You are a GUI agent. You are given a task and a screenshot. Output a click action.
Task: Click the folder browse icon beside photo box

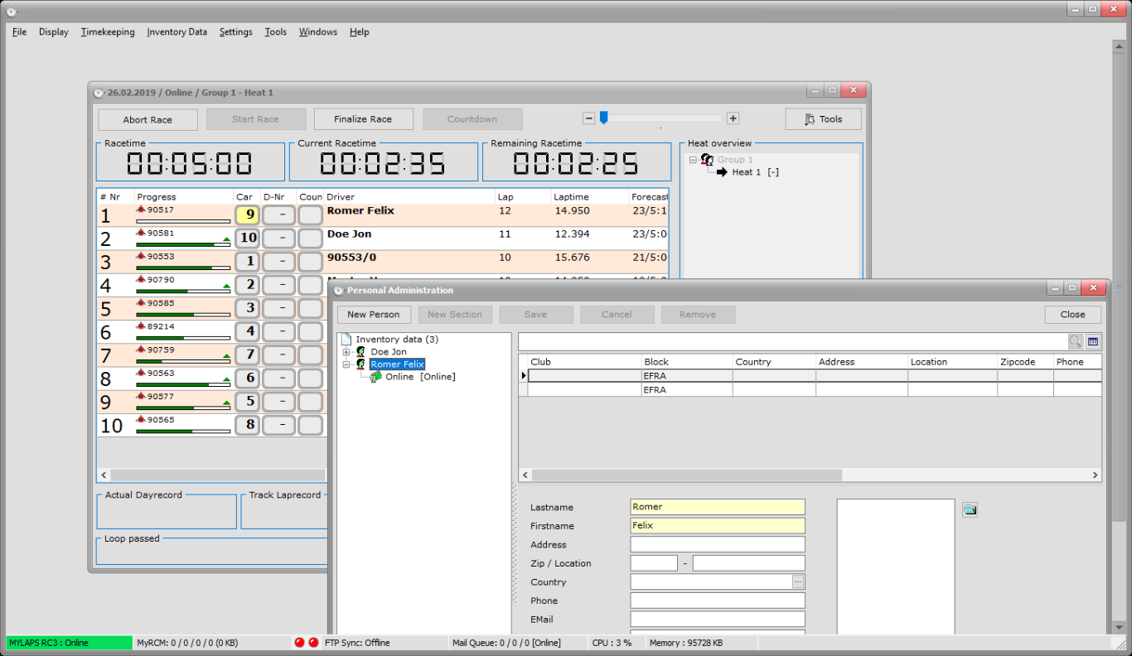tap(970, 509)
